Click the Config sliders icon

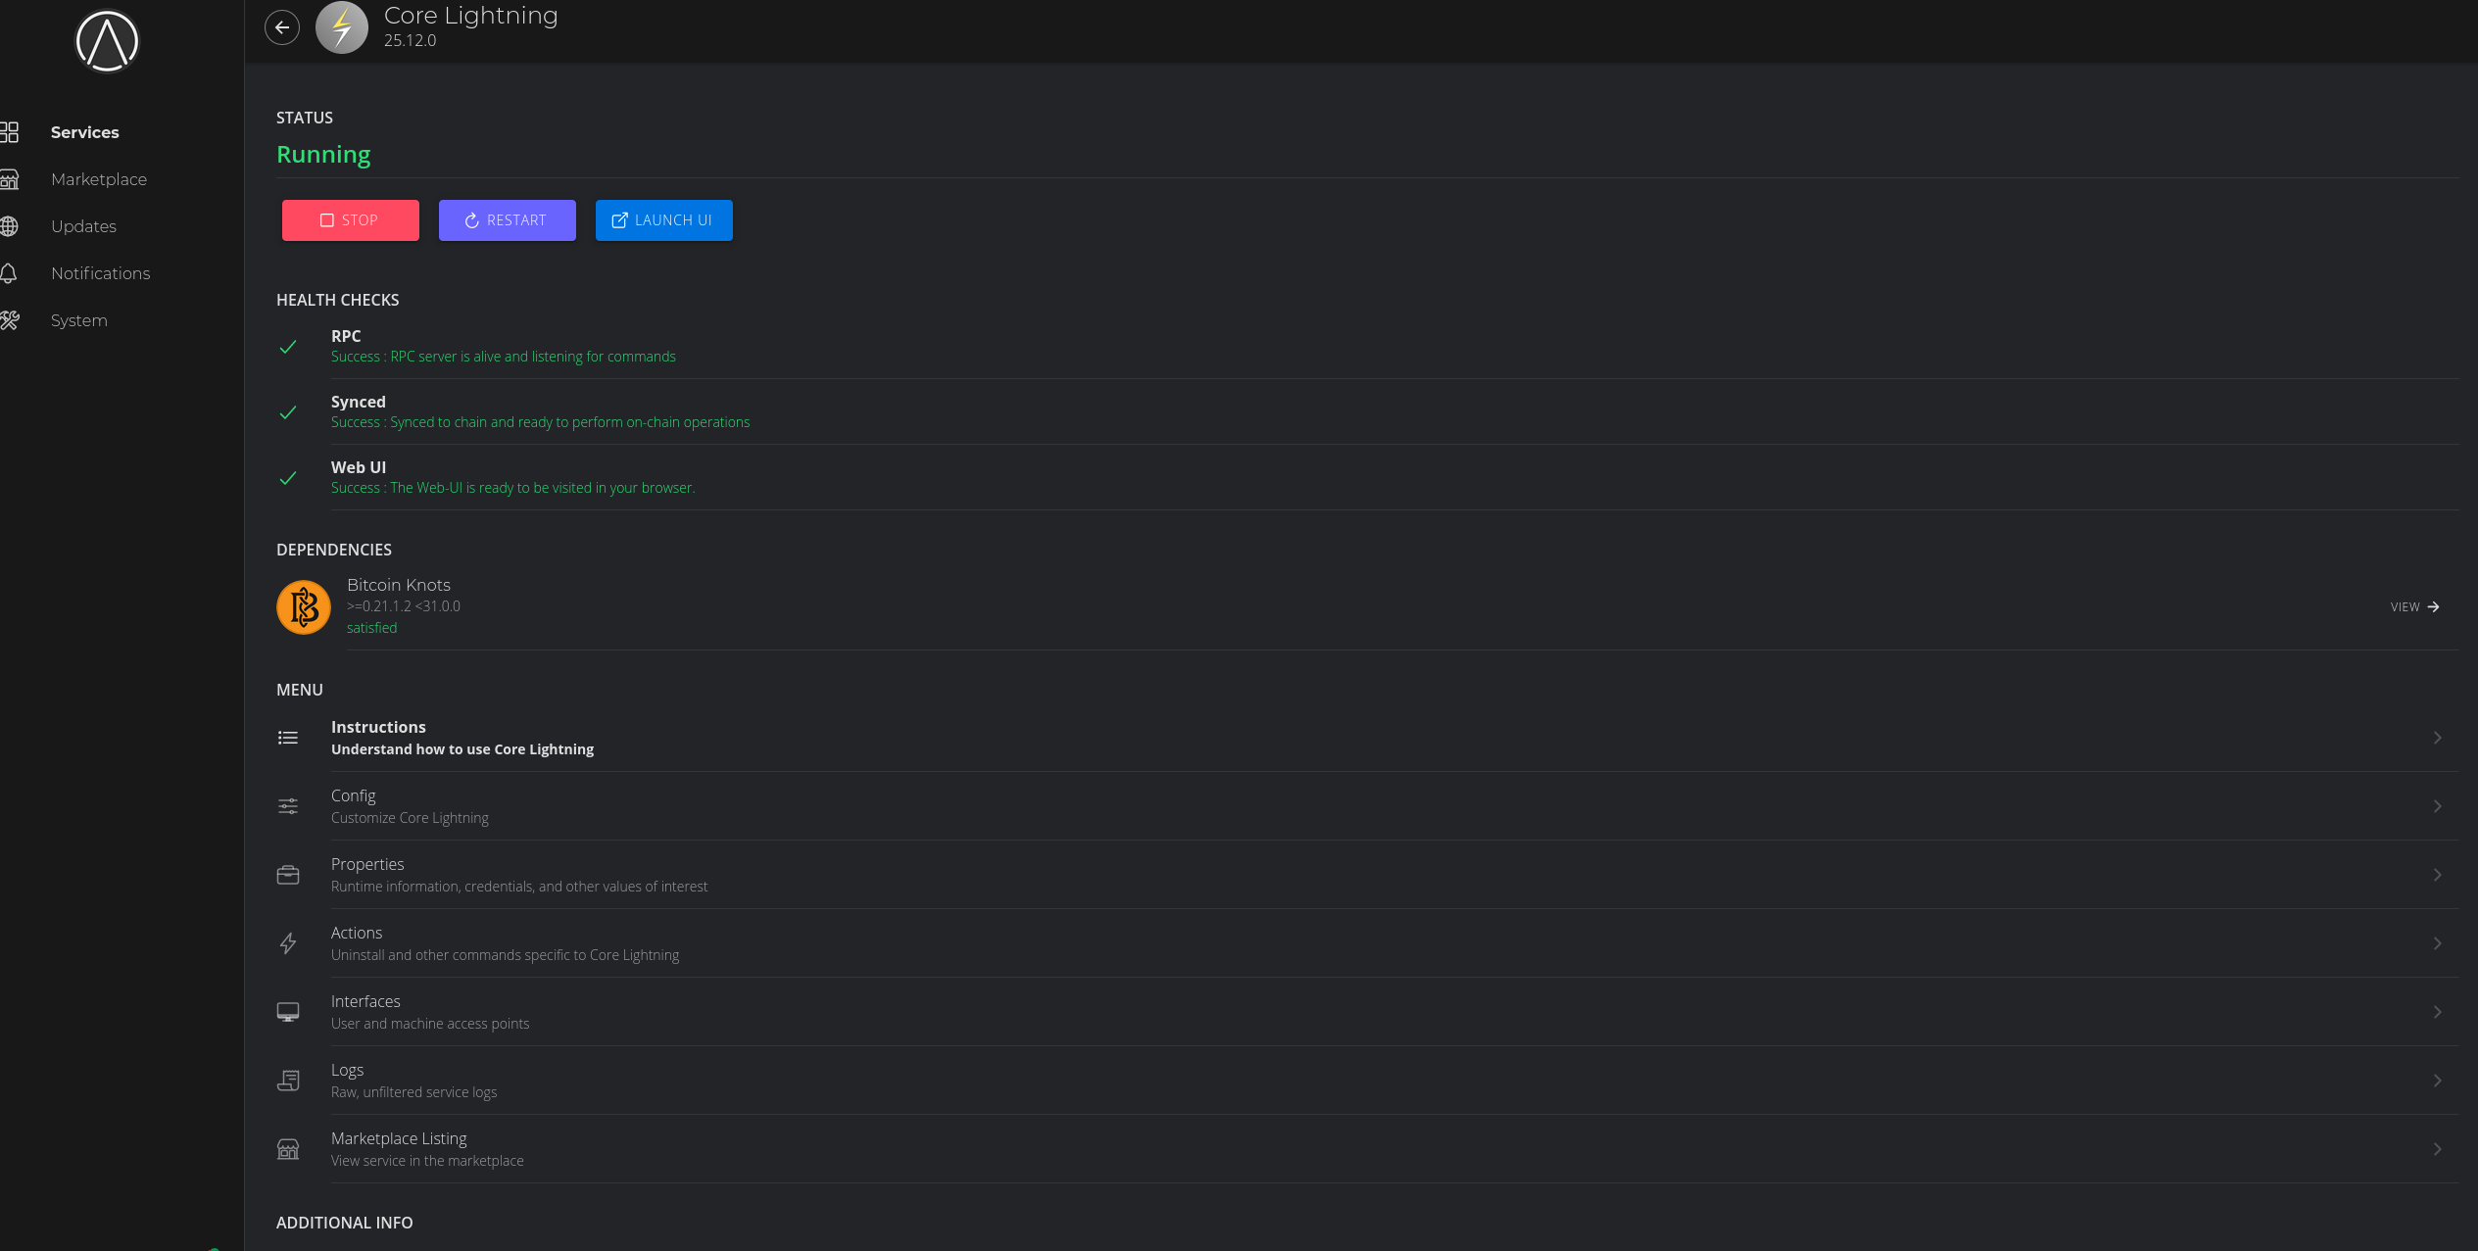(288, 806)
